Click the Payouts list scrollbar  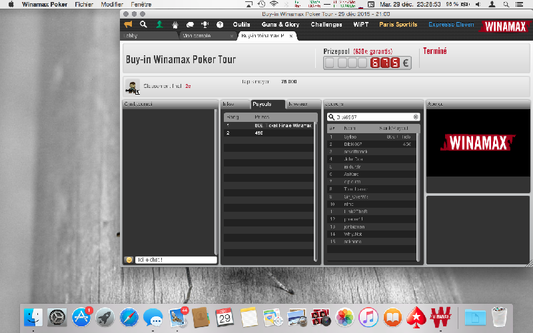tap(316, 186)
